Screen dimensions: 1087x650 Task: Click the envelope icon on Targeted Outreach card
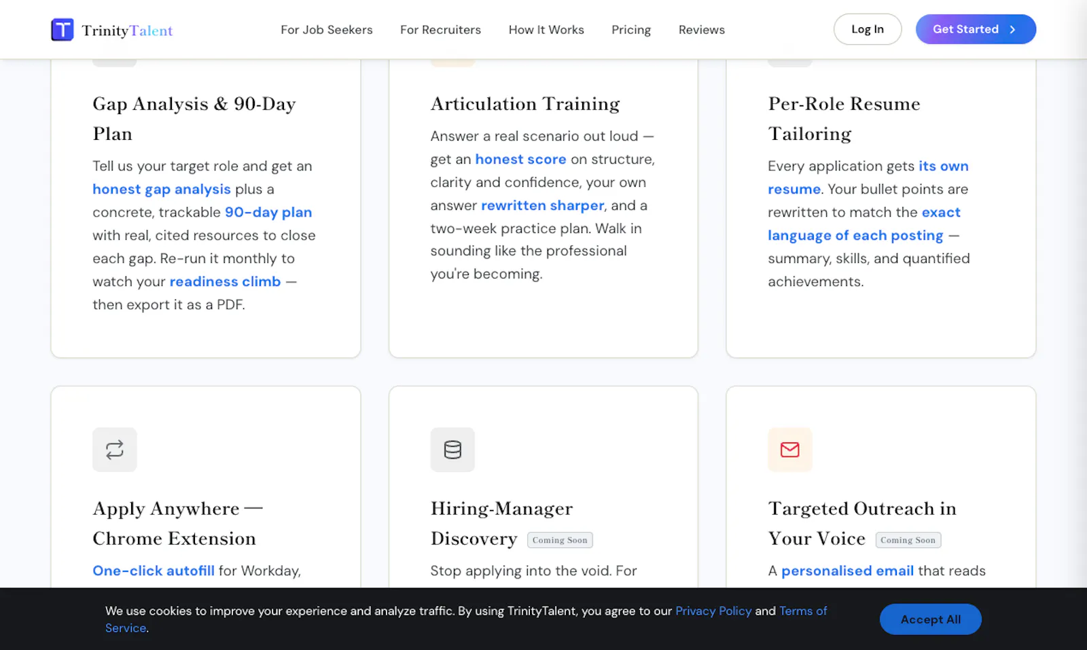pyautogui.click(x=790, y=450)
